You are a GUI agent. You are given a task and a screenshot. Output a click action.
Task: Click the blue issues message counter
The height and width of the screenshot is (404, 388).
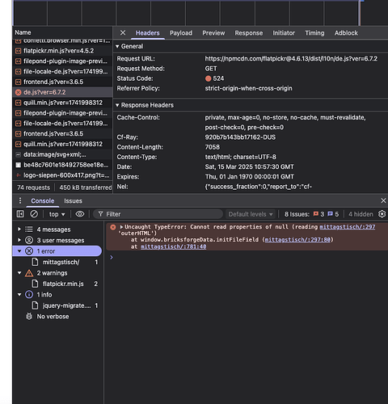pos(333,214)
